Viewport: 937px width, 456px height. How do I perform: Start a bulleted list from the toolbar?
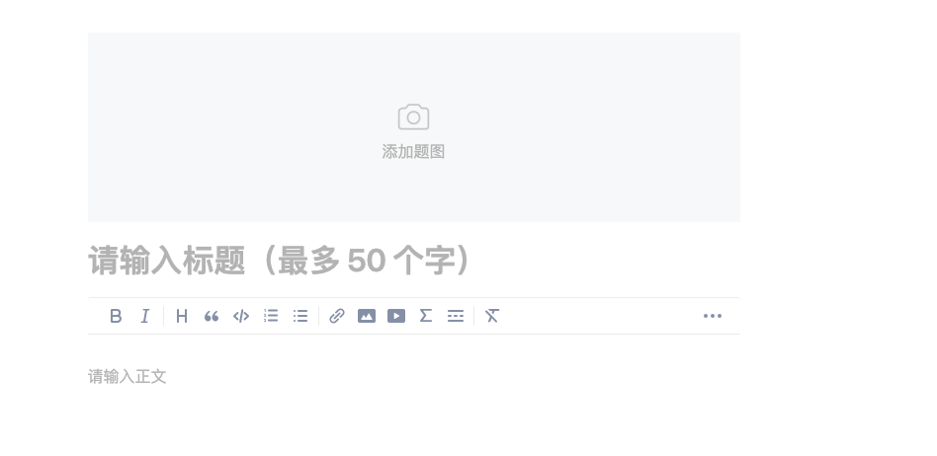click(300, 316)
